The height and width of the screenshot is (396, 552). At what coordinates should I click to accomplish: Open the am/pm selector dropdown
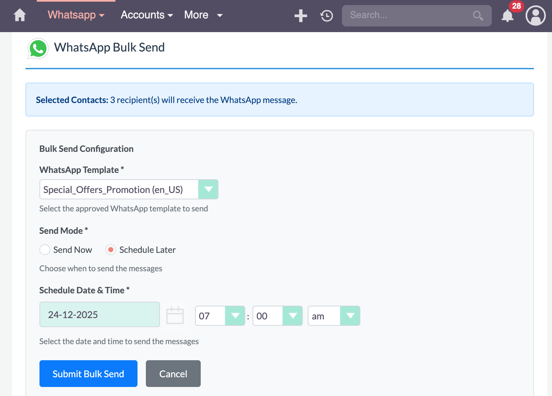350,315
